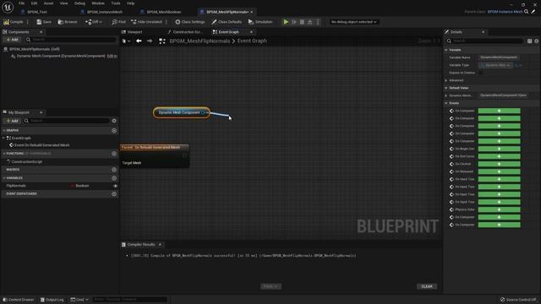The height and width of the screenshot is (304, 541).
Task: Select BPGM_MeshFlipNormals (Self) component
Action: 34,49
